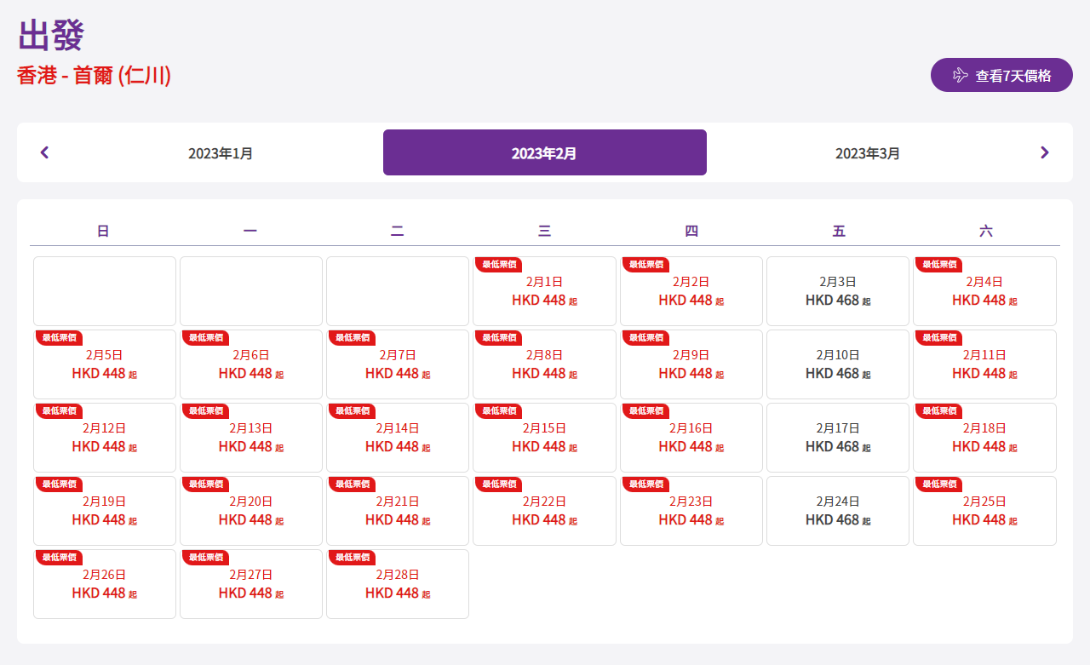This screenshot has height=665, width=1090.
Task: Select the 2月22日 fare cell
Action: tap(544, 511)
